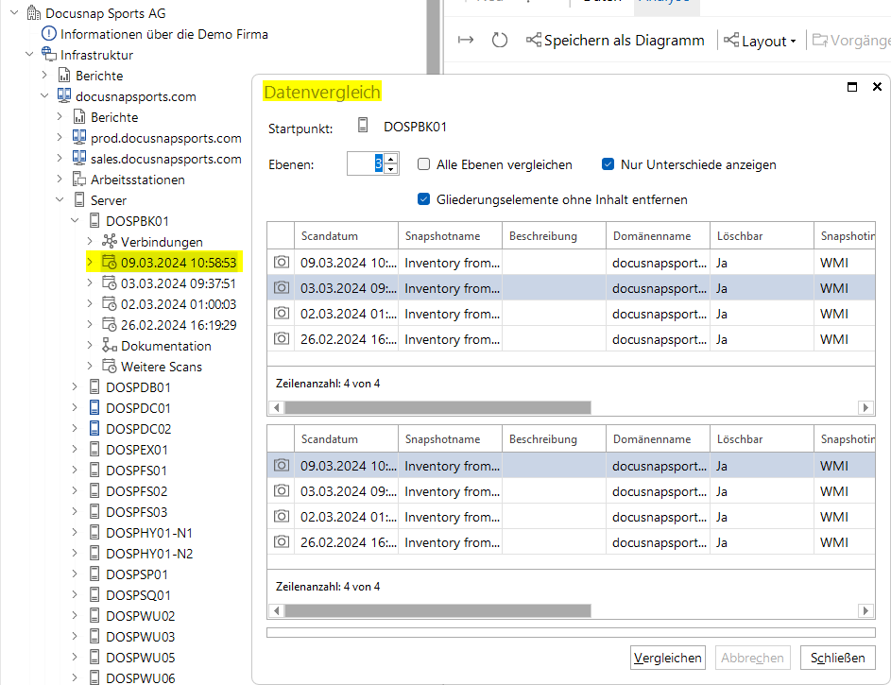The height and width of the screenshot is (685, 891).
Task: Expand the sales.docusnapsports.com node
Action: click(x=60, y=159)
